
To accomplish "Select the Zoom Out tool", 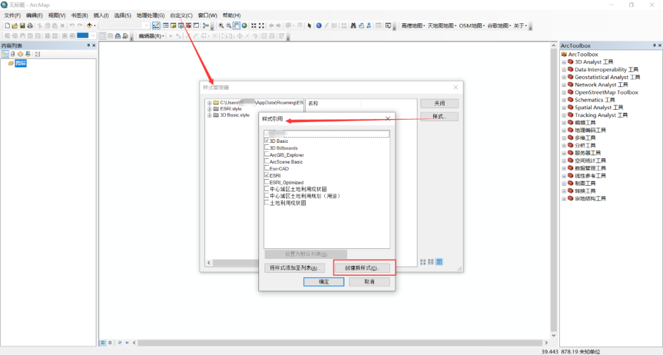I will point(229,26).
